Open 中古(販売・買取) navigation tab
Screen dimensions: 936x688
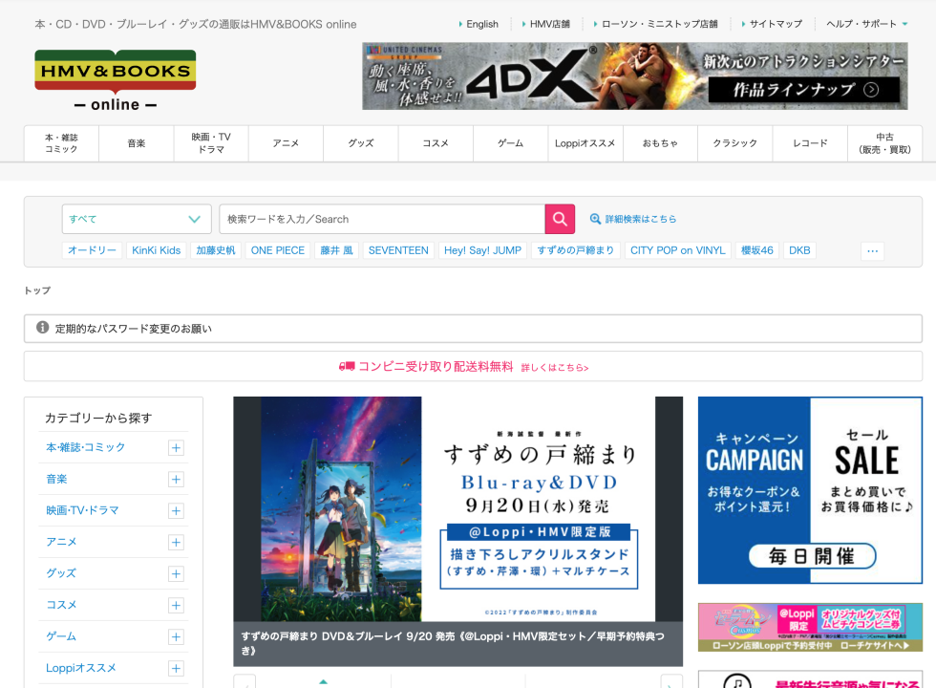tap(884, 143)
